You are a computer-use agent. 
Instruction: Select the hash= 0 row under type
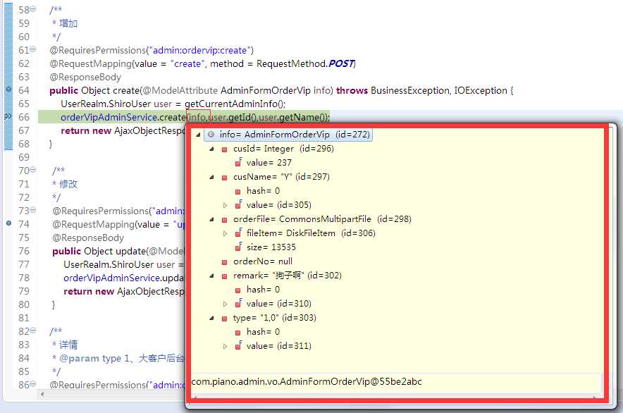pyautogui.click(x=263, y=332)
